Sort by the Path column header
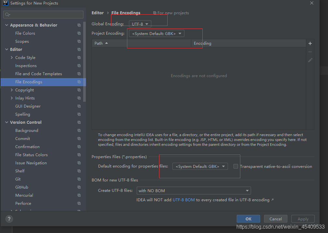Viewport: 328px width, 233px height. click(141, 43)
